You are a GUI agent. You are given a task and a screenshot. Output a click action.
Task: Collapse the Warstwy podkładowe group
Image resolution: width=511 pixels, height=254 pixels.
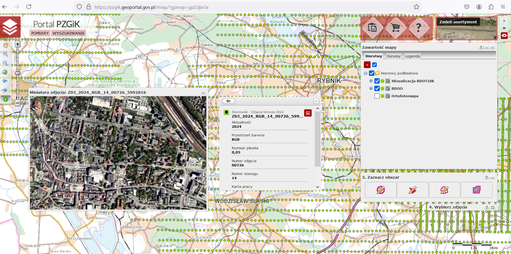(x=365, y=73)
